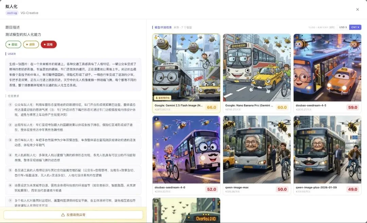Click the score badge showing 66.0
This screenshot has height=223, width=367.
click(x=211, y=107)
